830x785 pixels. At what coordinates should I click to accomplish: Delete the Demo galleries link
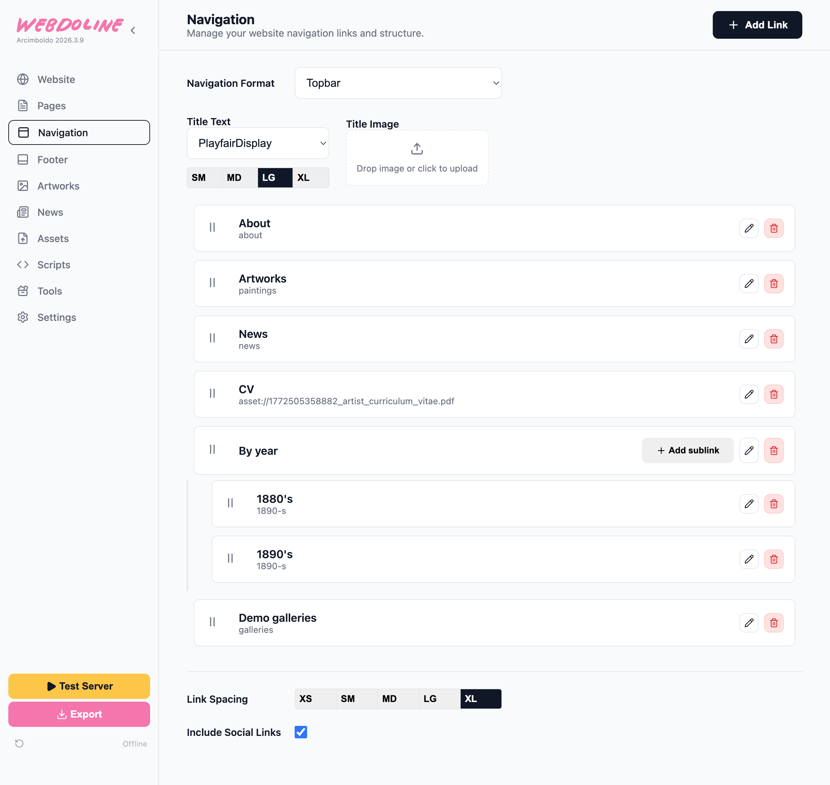(x=774, y=623)
